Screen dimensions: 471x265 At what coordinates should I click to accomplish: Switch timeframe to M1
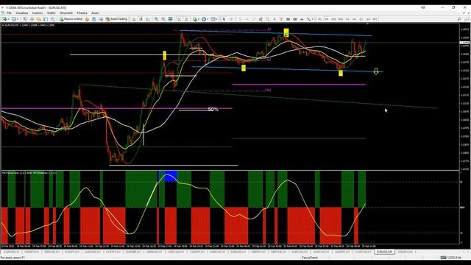click(319, 19)
